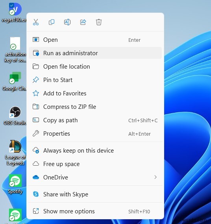Click the Cut scissors icon
The width and height of the screenshot is (211, 224).
[36, 22]
